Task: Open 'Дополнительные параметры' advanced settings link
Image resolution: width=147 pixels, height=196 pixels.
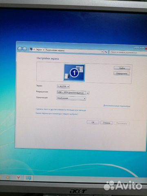Action: point(117,106)
